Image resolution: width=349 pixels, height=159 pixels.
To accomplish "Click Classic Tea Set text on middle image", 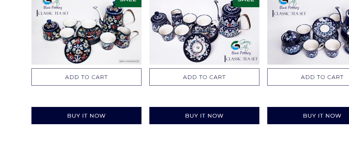I will coord(242,59).
